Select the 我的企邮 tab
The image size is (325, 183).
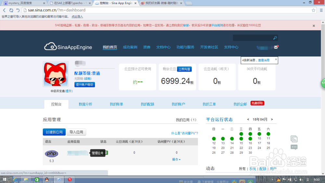[240, 104]
